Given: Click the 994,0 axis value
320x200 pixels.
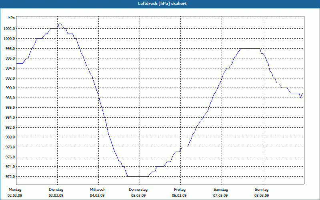Looking at the screenshot, I should click(x=10, y=68).
